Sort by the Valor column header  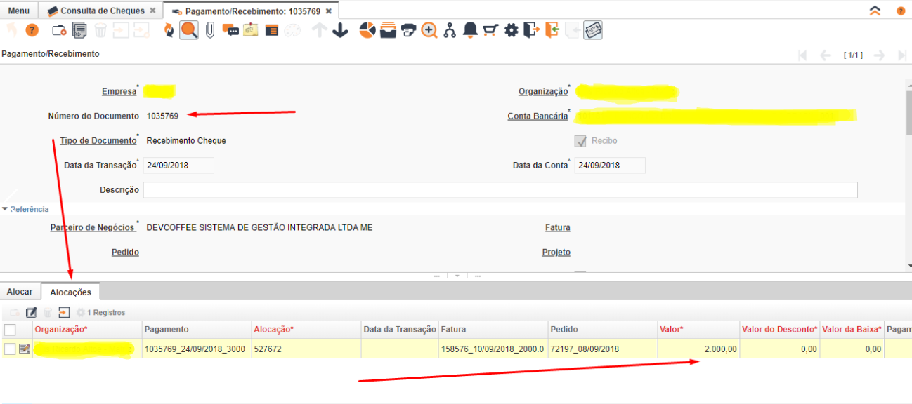pyautogui.click(x=698, y=330)
